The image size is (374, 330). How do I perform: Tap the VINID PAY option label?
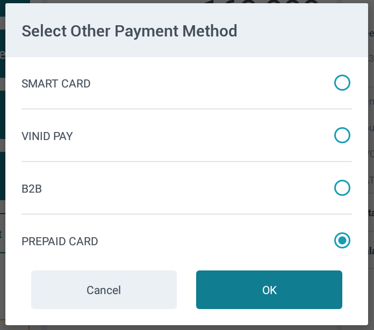click(47, 136)
